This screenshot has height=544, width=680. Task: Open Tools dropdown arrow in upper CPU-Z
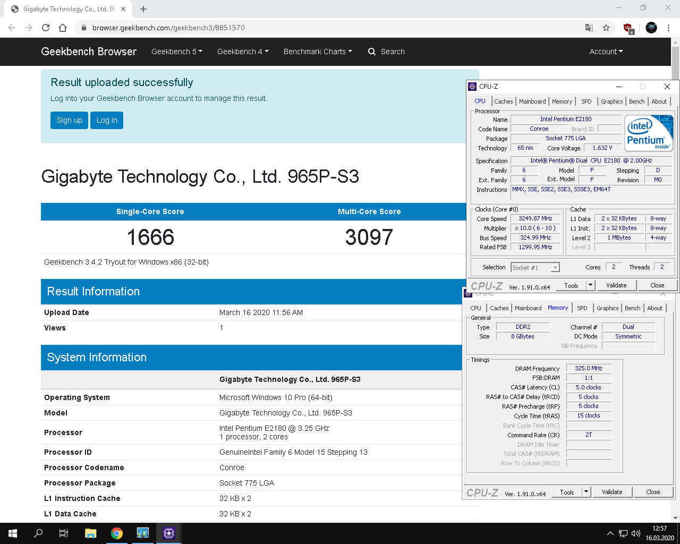click(x=590, y=285)
